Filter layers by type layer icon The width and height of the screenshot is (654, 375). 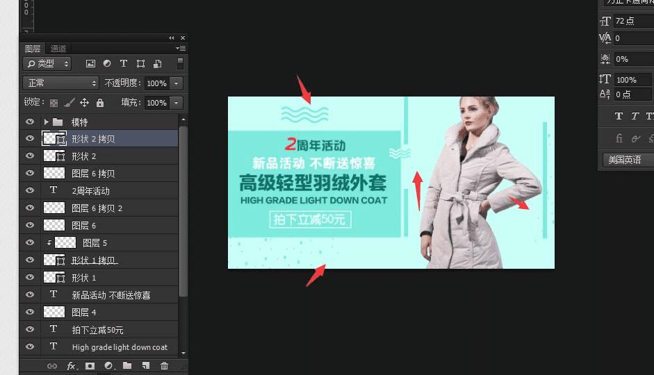pyautogui.click(x=124, y=63)
